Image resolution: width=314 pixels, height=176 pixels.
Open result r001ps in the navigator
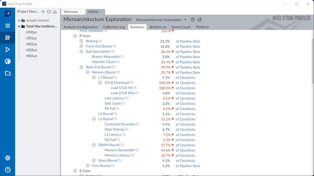[31, 38]
